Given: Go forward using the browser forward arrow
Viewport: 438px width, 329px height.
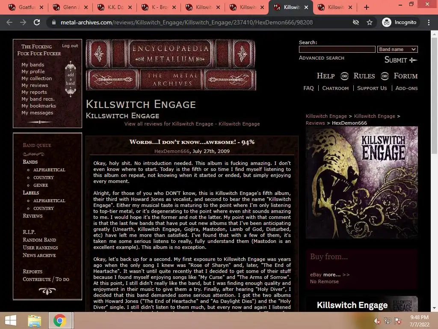Looking at the screenshot, I should point(23,22).
